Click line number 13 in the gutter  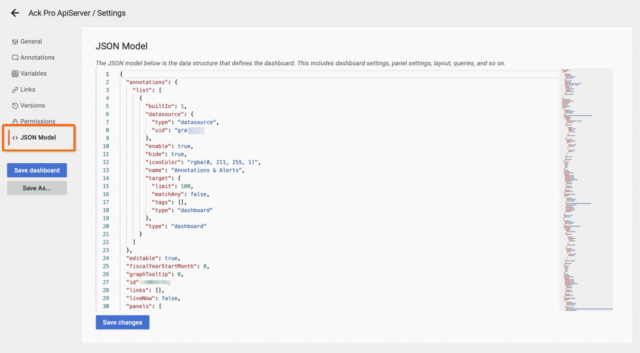106,170
